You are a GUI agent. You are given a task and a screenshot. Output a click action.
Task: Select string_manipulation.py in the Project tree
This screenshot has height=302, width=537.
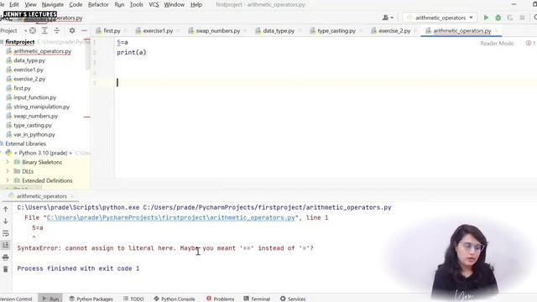pos(41,107)
